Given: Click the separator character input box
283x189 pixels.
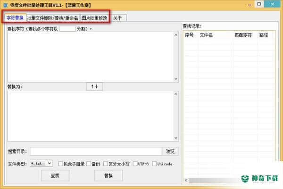Looking at the screenshot, I should point(67,29).
